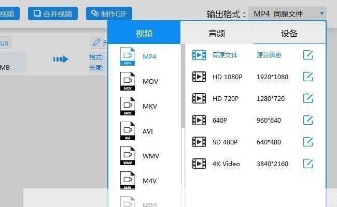The image size is (337, 207).
Task: Click the edit icon for 同原文件 preset
Action: (x=308, y=55)
